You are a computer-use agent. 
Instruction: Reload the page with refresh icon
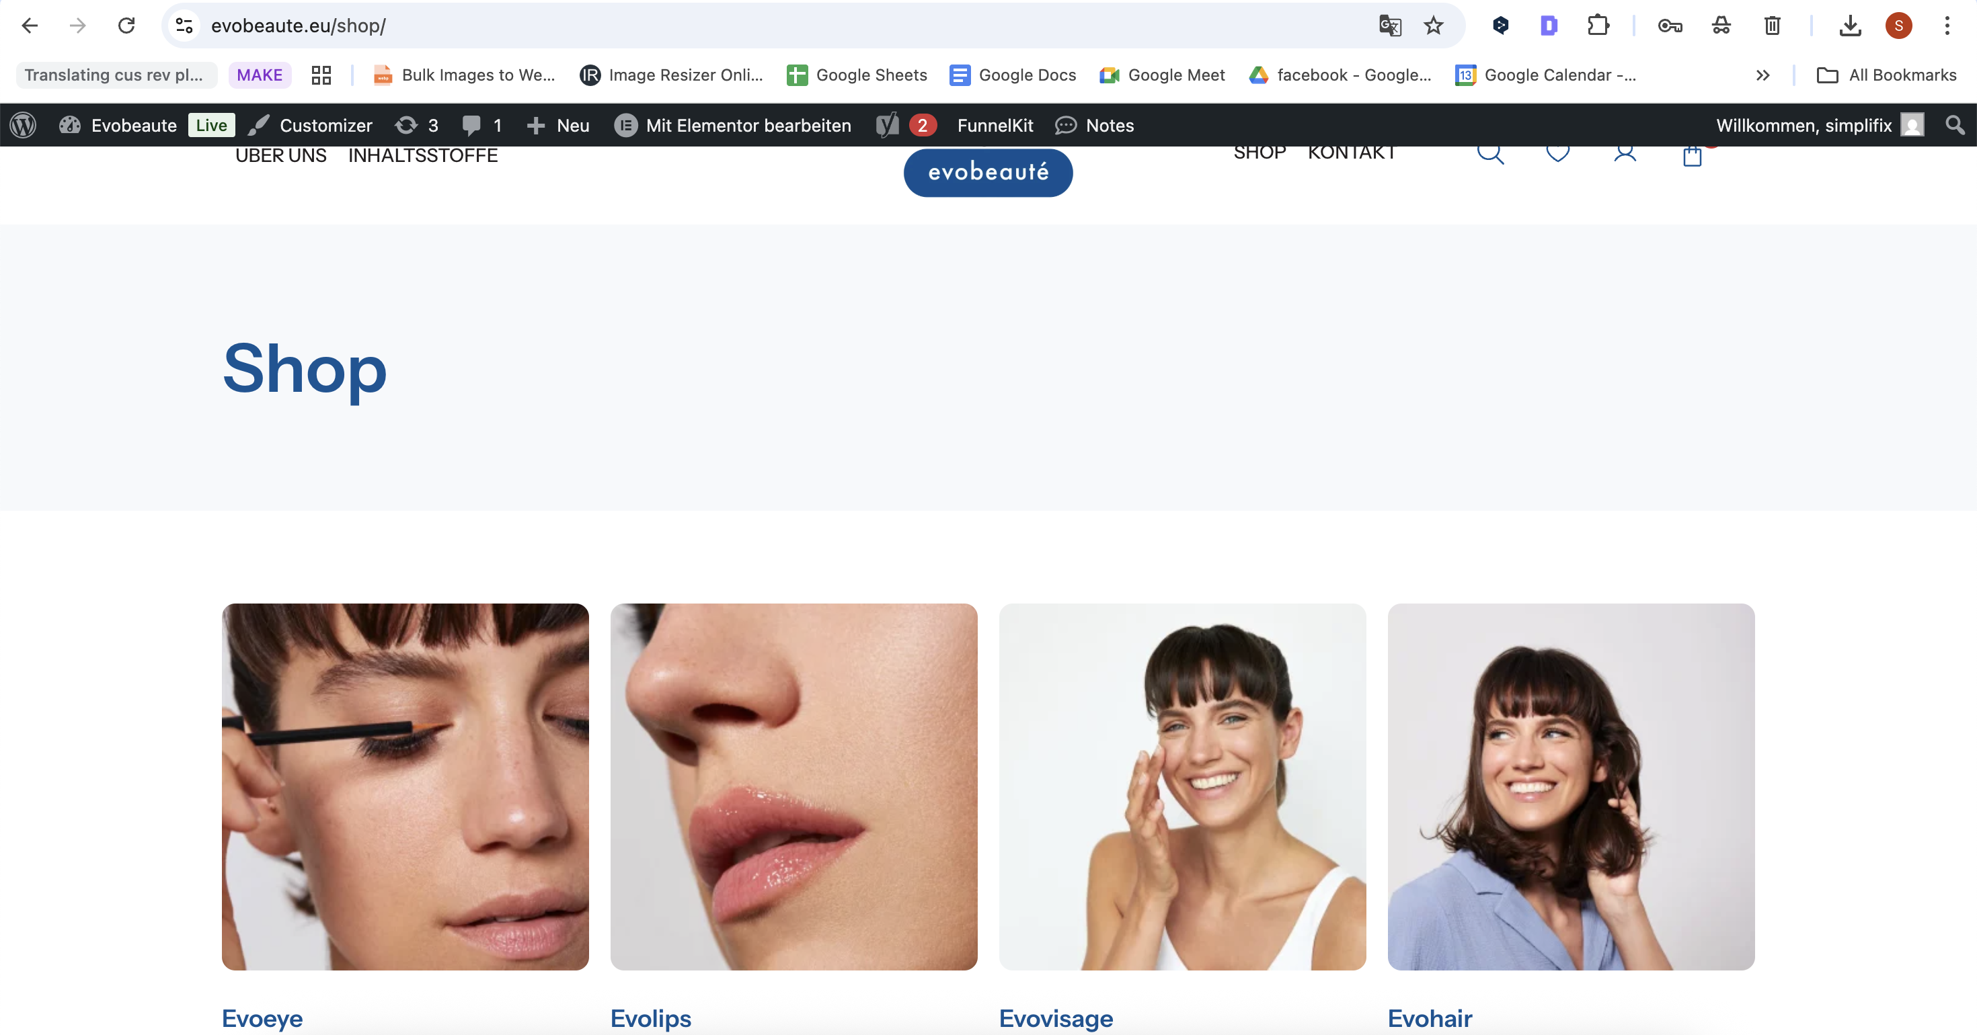[126, 26]
